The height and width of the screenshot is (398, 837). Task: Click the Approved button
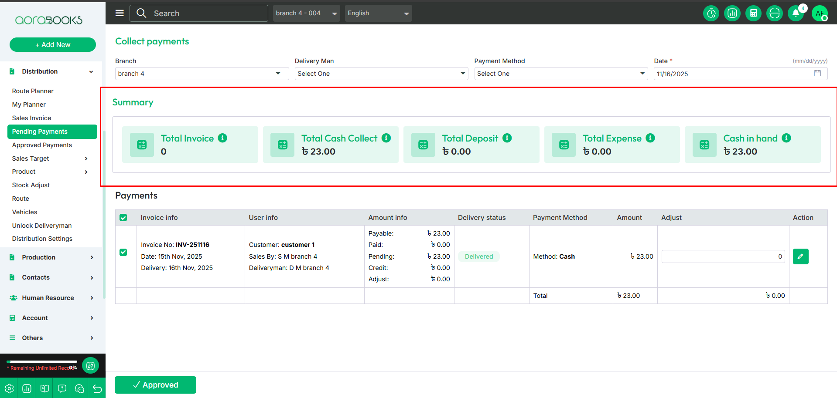click(x=155, y=385)
